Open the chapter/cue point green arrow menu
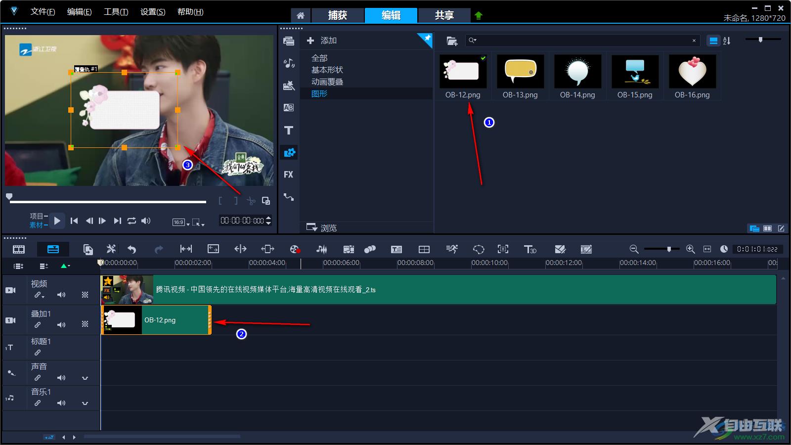The image size is (791, 445). [x=65, y=266]
